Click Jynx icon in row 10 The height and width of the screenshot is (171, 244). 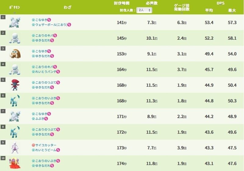click(x=15, y=163)
